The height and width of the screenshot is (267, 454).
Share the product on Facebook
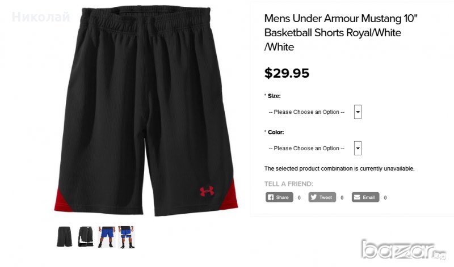pos(279,197)
